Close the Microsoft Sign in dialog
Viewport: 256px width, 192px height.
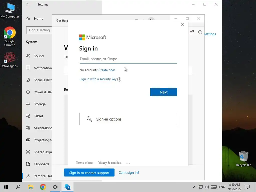tap(182, 24)
